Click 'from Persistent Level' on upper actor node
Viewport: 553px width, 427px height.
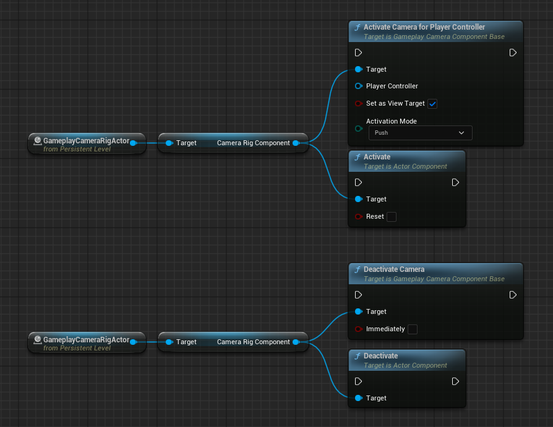(x=77, y=150)
